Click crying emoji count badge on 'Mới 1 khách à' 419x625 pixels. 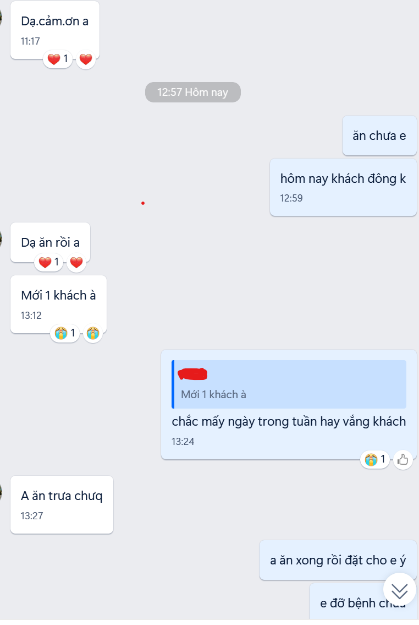click(x=65, y=333)
